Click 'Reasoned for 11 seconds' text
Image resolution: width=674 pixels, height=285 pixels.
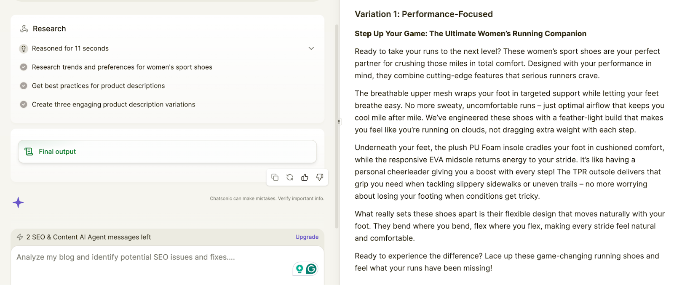click(70, 48)
